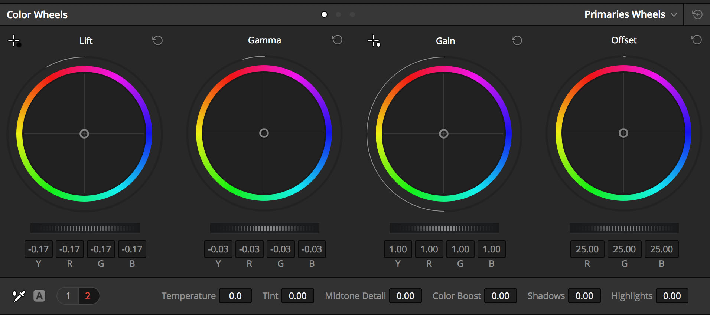Click the Offset color wheel center point
The height and width of the screenshot is (315, 710).
point(623,133)
